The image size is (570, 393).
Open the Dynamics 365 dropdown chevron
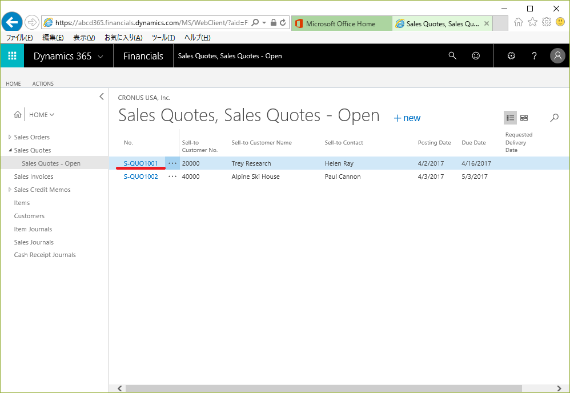click(x=101, y=57)
